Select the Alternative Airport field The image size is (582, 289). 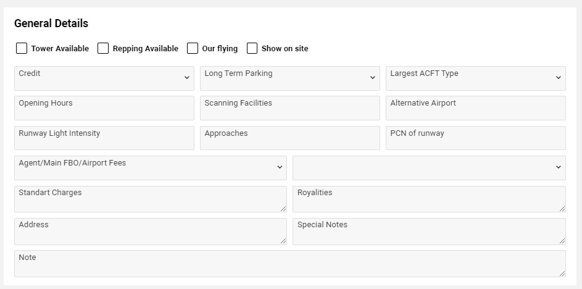pos(475,108)
